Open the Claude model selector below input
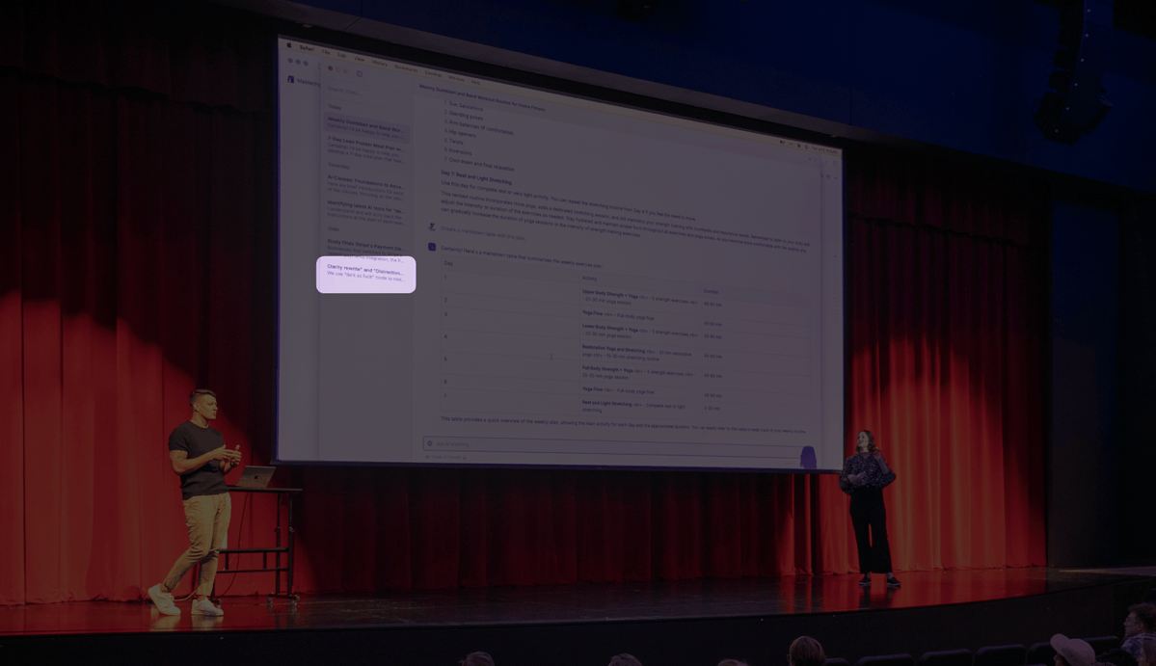This screenshot has height=666, width=1156. [446, 458]
